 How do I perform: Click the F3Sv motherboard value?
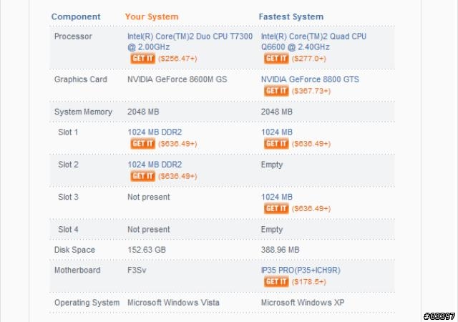pos(137,270)
